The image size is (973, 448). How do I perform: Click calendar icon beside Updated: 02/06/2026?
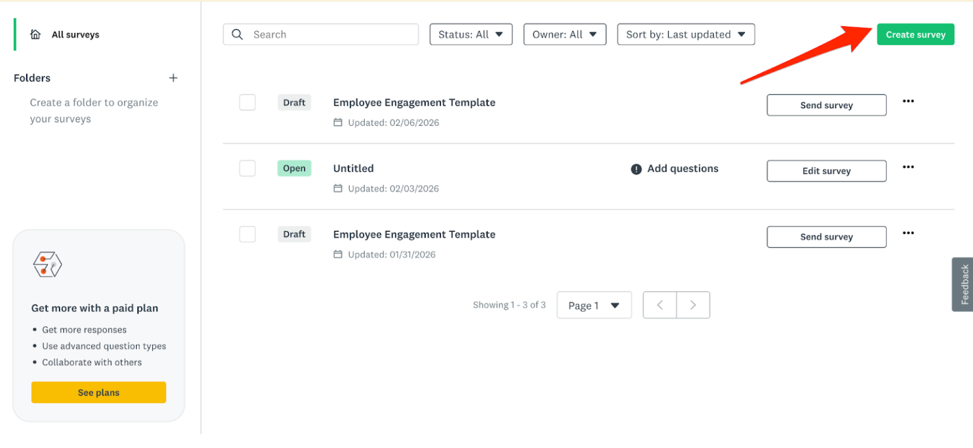pos(338,122)
